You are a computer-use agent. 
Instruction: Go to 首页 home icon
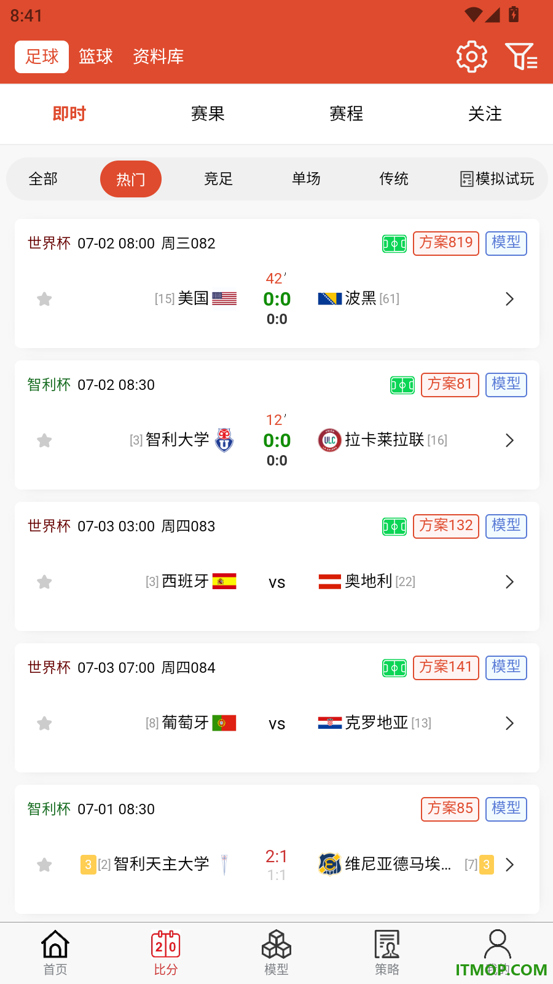[55, 953]
